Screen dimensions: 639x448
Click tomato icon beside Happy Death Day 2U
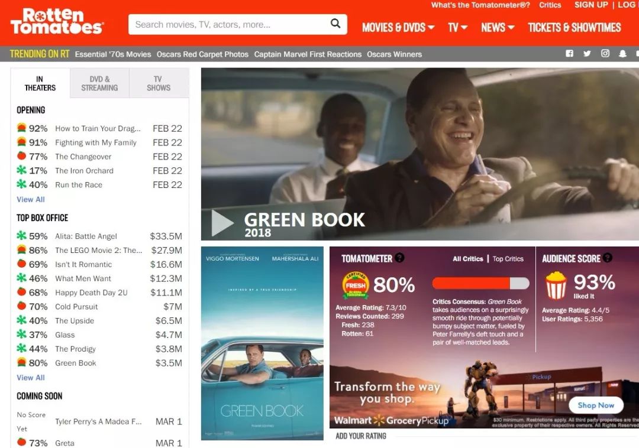tap(22, 292)
